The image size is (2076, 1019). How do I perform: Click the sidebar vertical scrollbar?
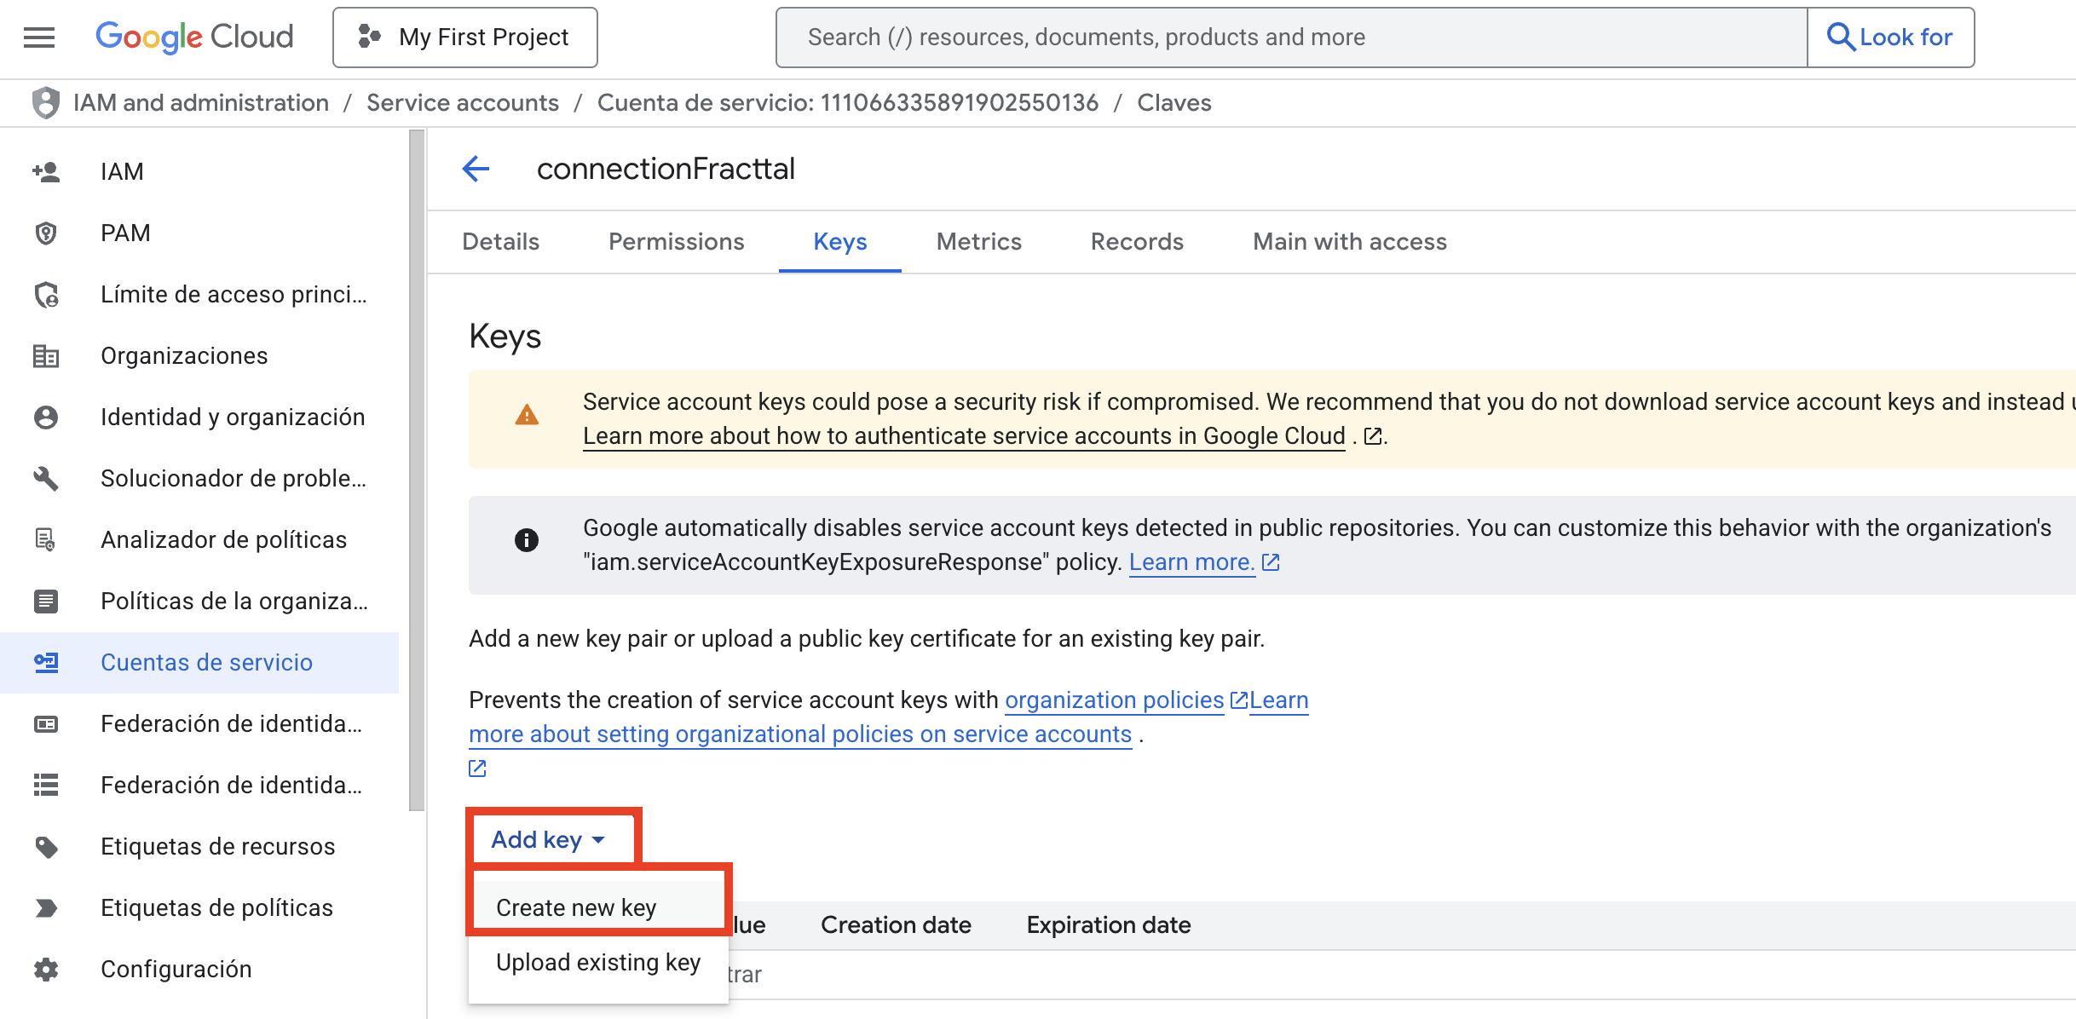coord(417,469)
